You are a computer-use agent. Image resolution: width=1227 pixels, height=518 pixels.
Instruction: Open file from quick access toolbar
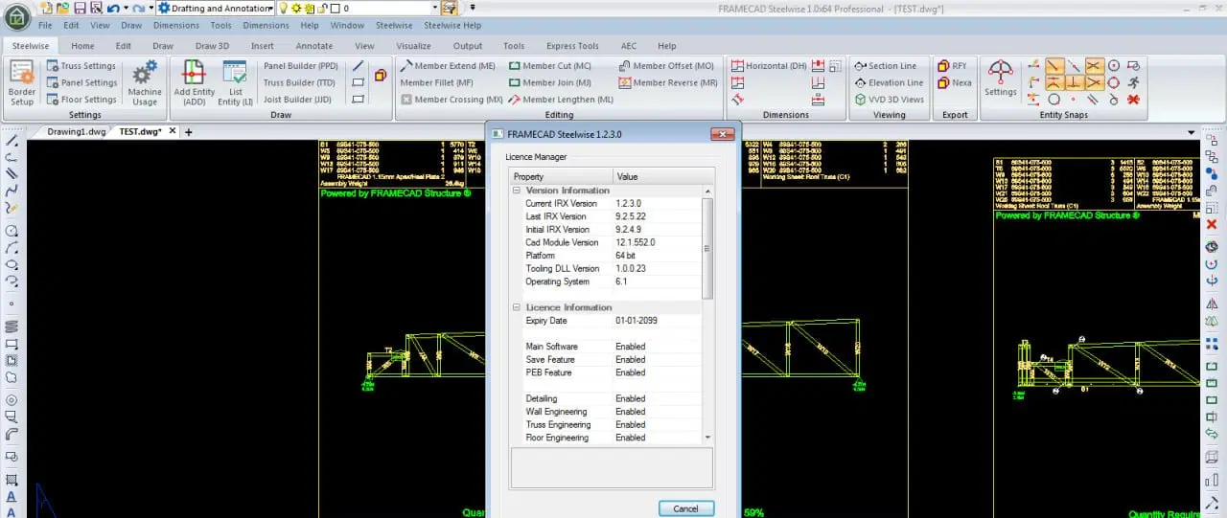click(62, 8)
